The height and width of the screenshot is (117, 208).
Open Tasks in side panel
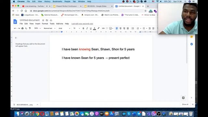coord(191,44)
